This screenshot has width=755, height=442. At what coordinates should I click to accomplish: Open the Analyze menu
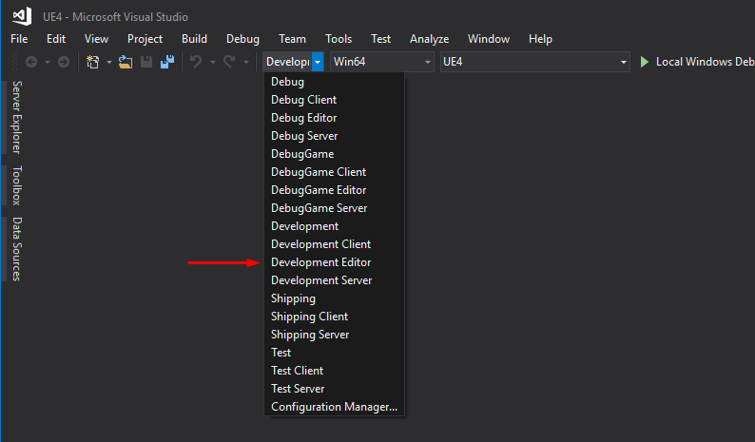click(430, 39)
